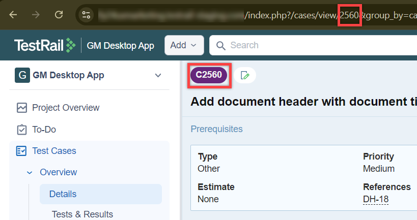Reload the current page

tap(59, 15)
